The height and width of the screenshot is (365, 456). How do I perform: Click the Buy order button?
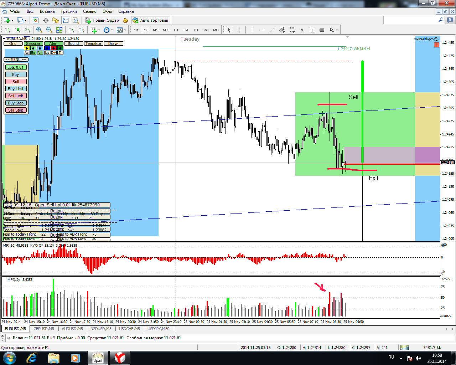click(x=16, y=74)
